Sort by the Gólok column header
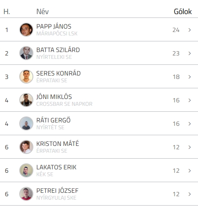The image size is (198, 212). coord(183,12)
